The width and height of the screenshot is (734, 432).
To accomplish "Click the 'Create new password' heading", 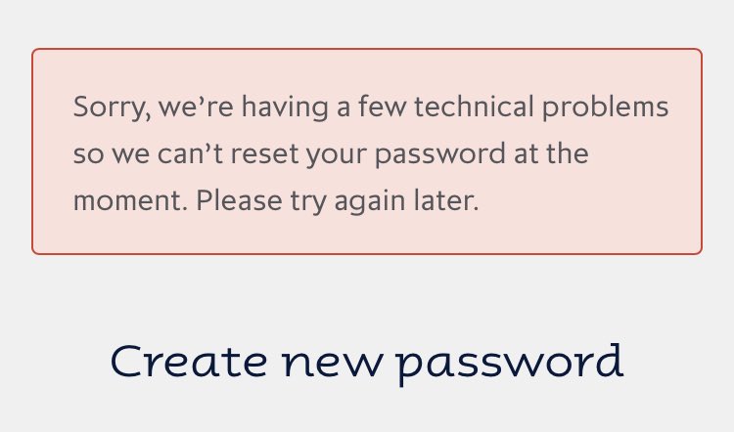I will (x=367, y=362).
